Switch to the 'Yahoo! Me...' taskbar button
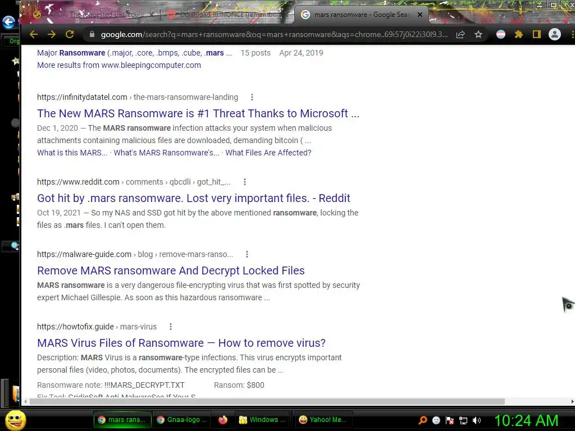Screen dimensions: 575x431 click(323, 420)
